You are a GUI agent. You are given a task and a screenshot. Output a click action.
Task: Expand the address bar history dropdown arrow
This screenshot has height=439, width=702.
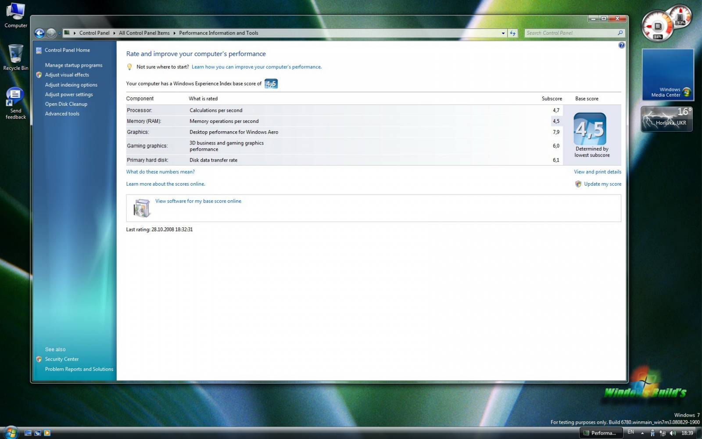tap(503, 33)
